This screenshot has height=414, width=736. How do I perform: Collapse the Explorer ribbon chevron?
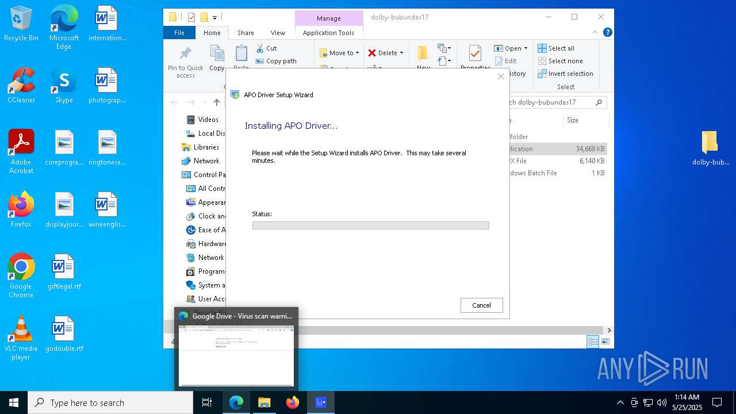[x=595, y=33]
